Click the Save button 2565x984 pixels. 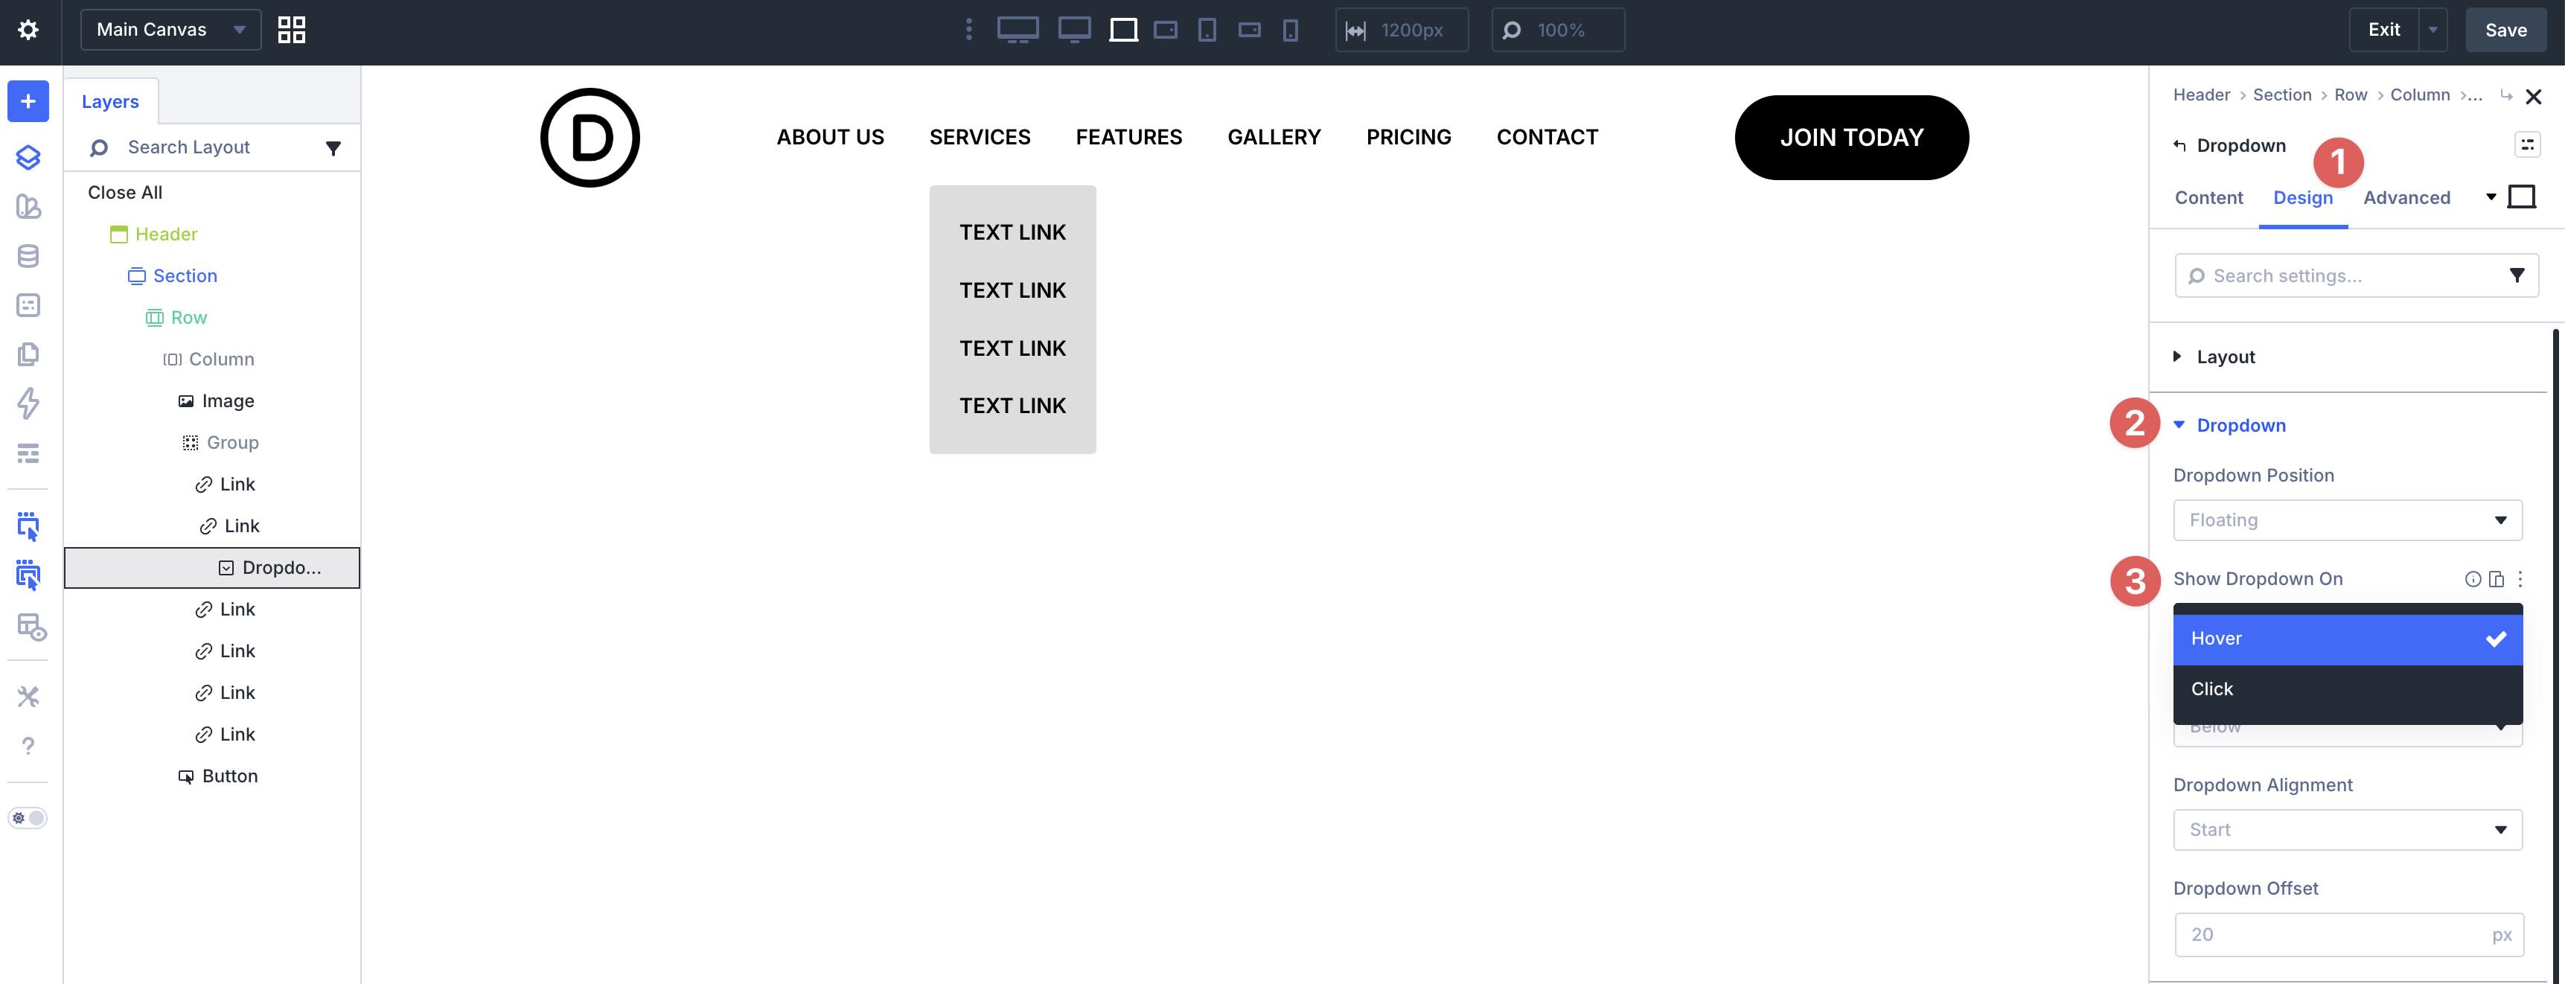(2506, 30)
